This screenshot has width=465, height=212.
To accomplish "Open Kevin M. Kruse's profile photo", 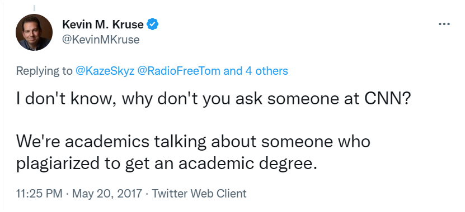I will click(34, 32).
